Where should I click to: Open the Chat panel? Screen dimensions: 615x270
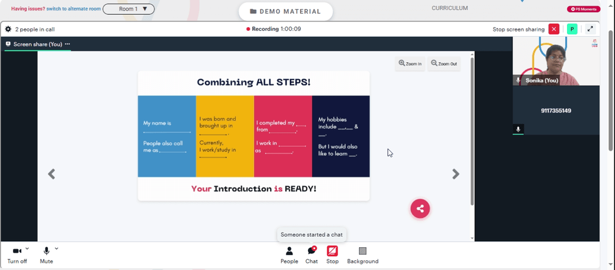click(x=311, y=255)
